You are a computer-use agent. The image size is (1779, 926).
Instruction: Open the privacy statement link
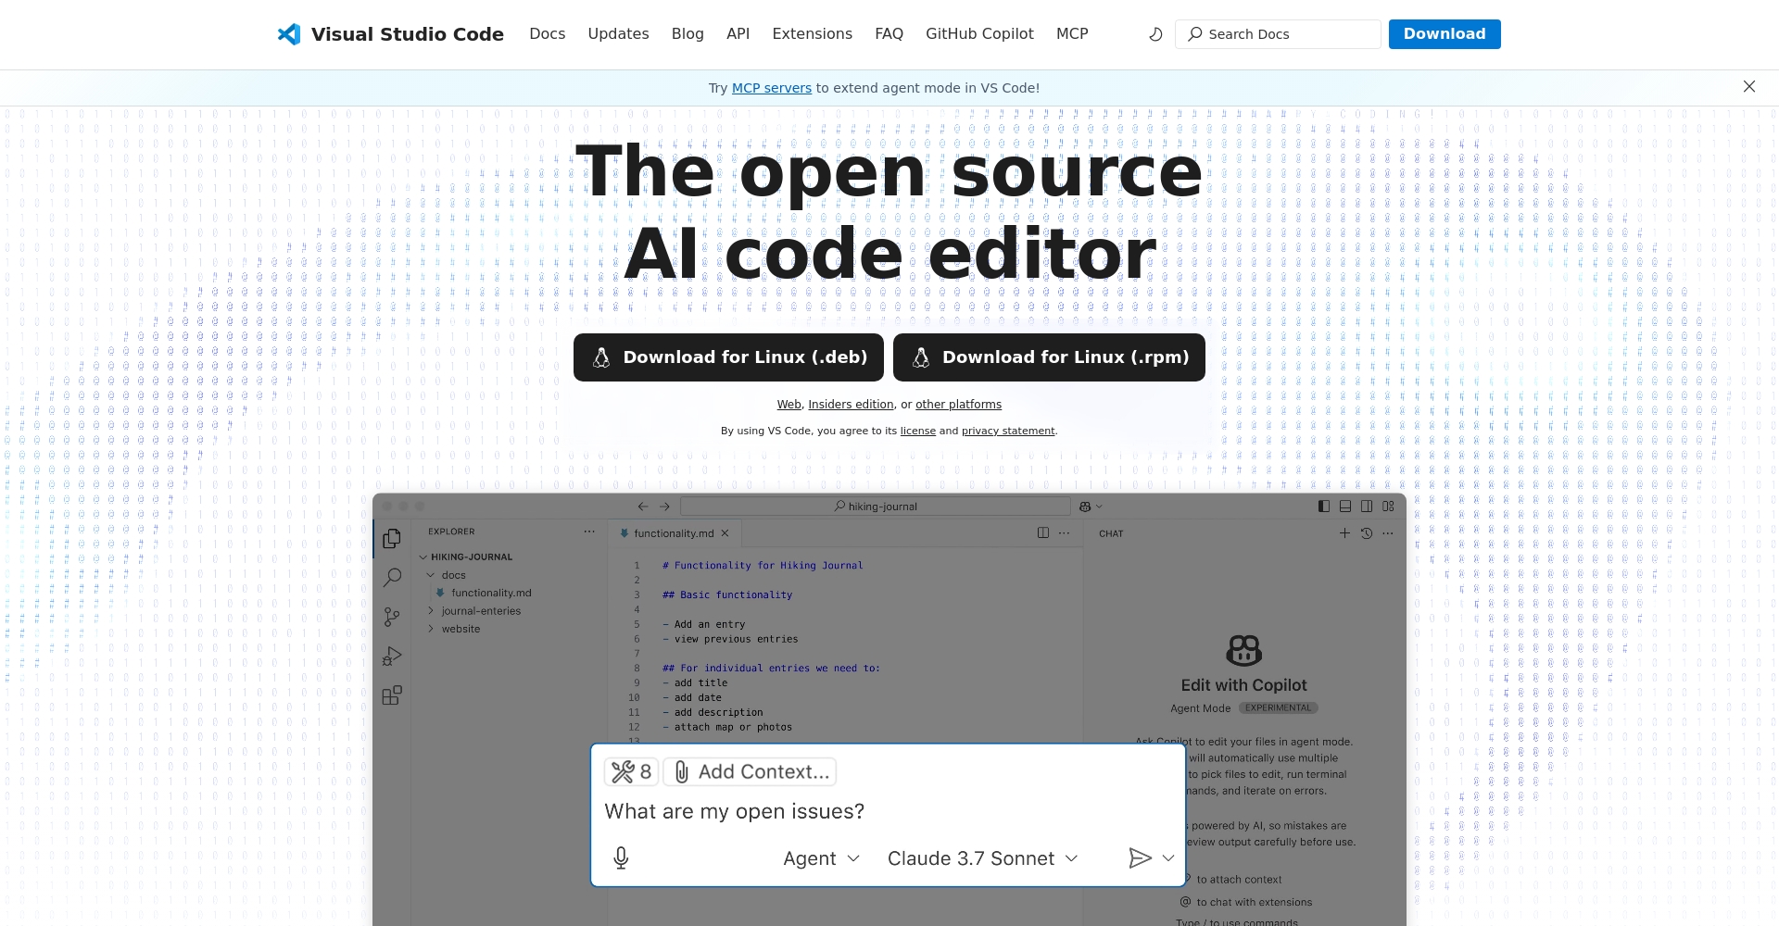1008,432
